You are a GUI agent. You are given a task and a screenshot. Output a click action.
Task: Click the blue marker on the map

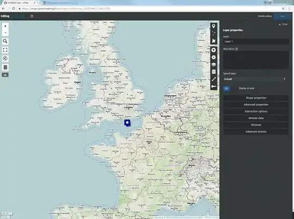pyautogui.click(x=127, y=123)
